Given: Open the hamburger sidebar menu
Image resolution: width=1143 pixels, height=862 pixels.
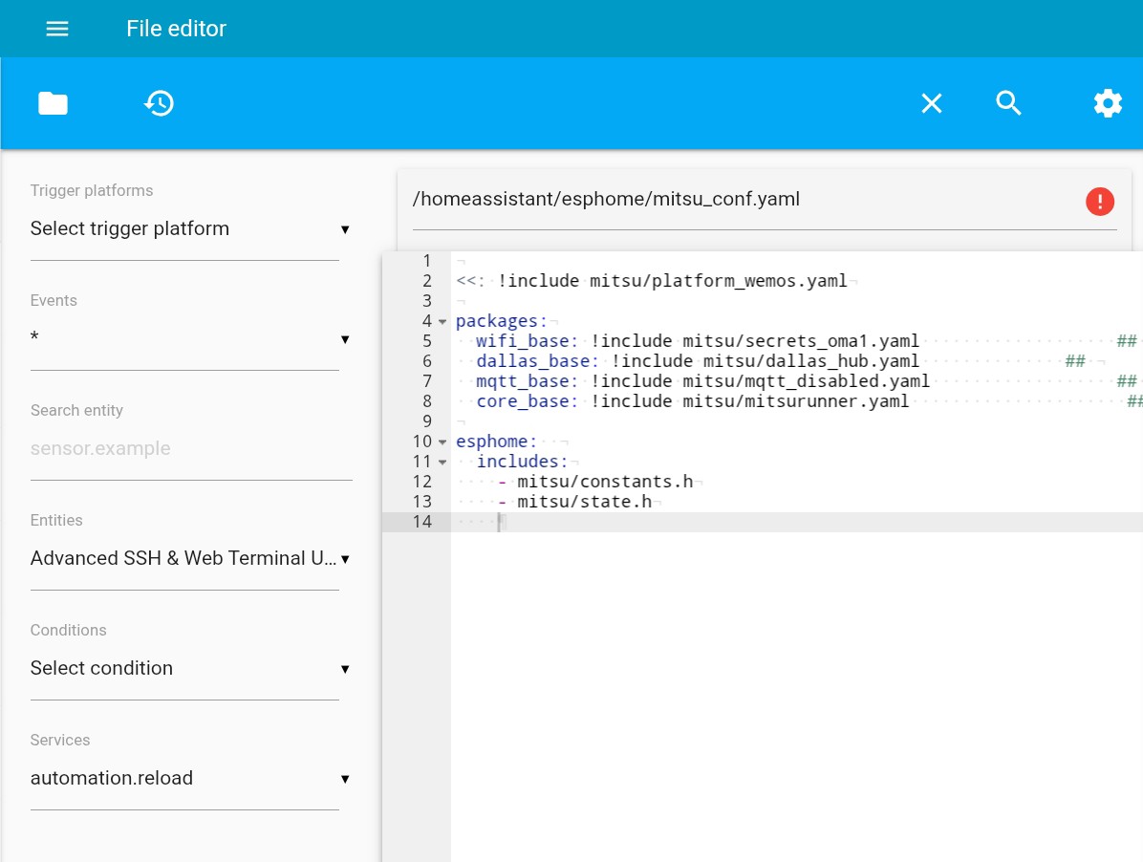Looking at the screenshot, I should pos(57,29).
